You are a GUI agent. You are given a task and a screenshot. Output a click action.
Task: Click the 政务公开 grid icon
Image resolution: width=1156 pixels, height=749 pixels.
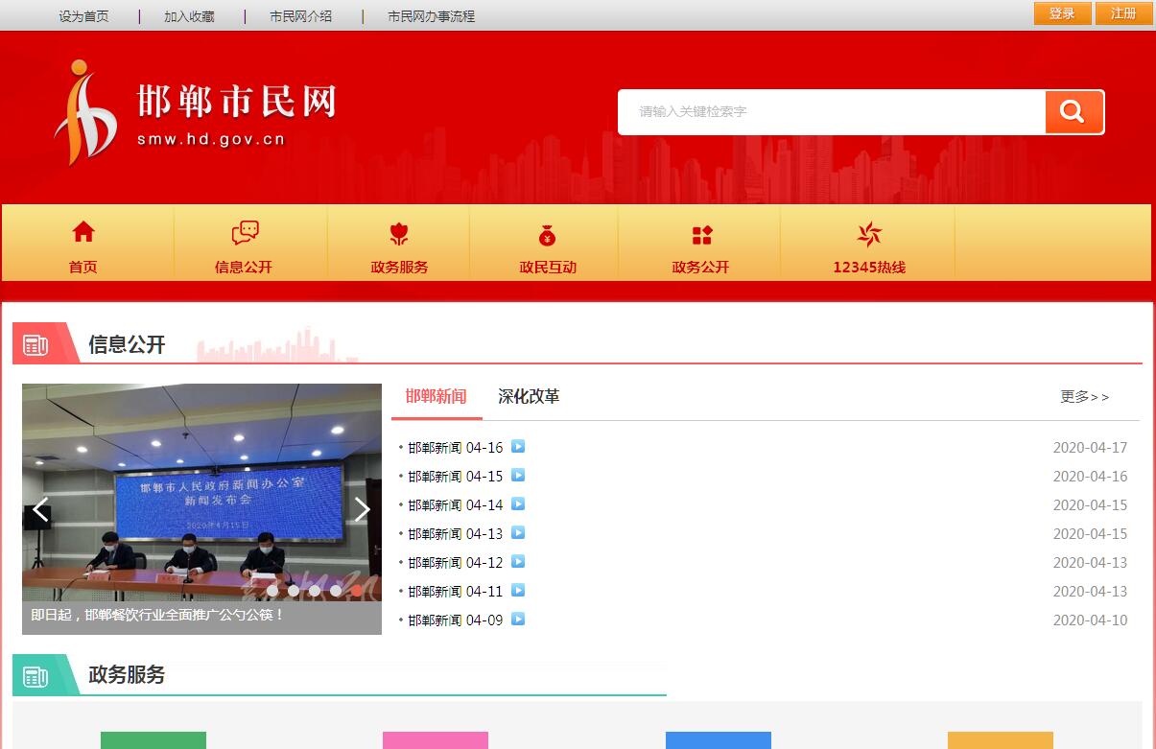pos(701,235)
